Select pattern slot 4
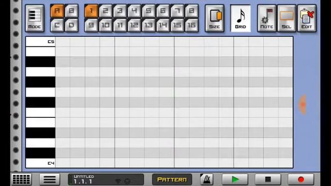 coord(134,11)
